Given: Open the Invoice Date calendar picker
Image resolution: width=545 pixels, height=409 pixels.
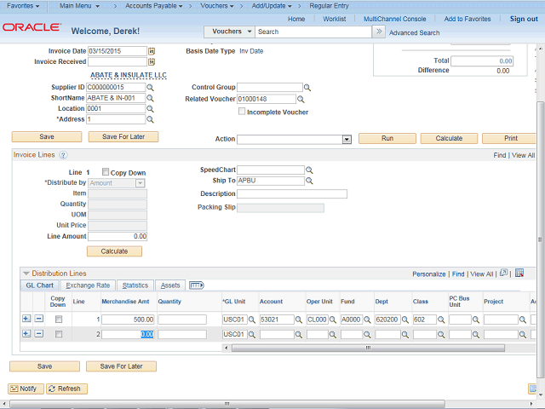Looking at the screenshot, I should (x=152, y=51).
